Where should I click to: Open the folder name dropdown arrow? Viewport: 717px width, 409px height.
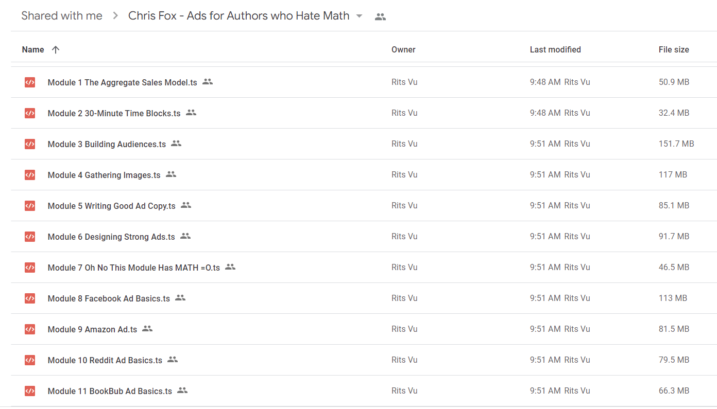click(x=360, y=16)
